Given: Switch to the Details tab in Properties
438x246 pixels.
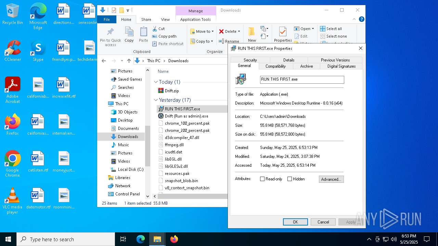Looking at the screenshot, I should point(289,60).
